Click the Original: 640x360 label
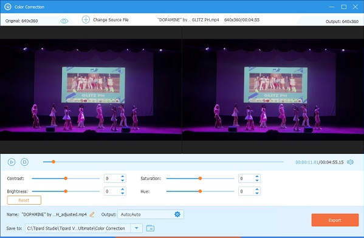364x238 pixels. pos(22,21)
